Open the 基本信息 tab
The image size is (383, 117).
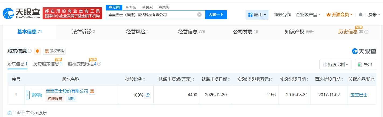[x=29, y=32]
